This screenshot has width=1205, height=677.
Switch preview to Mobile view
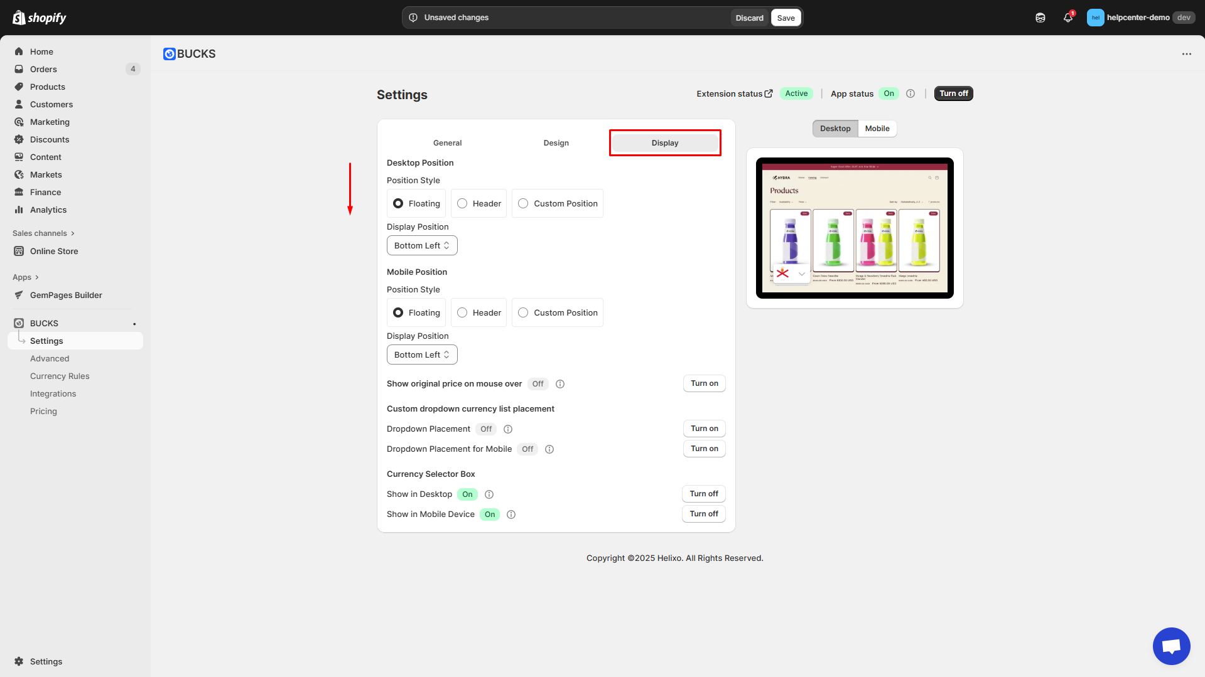coord(877,129)
